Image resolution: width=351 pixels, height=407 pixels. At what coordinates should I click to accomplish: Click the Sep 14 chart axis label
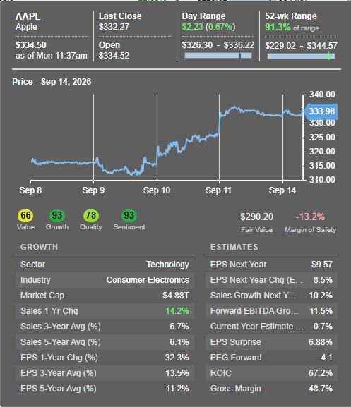coord(282,190)
